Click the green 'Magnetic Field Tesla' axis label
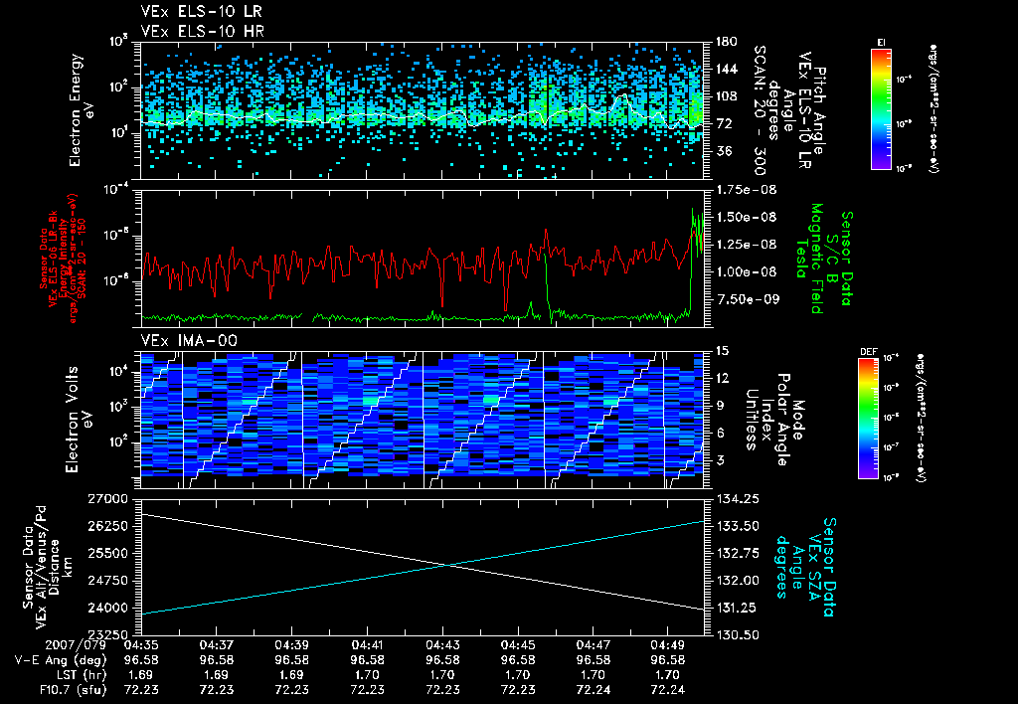 click(x=809, y=259)
